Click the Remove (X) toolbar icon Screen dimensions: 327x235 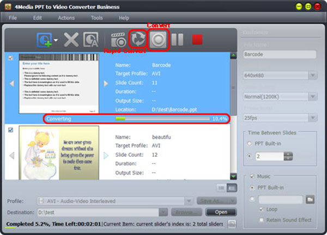[x=71, y=40]
